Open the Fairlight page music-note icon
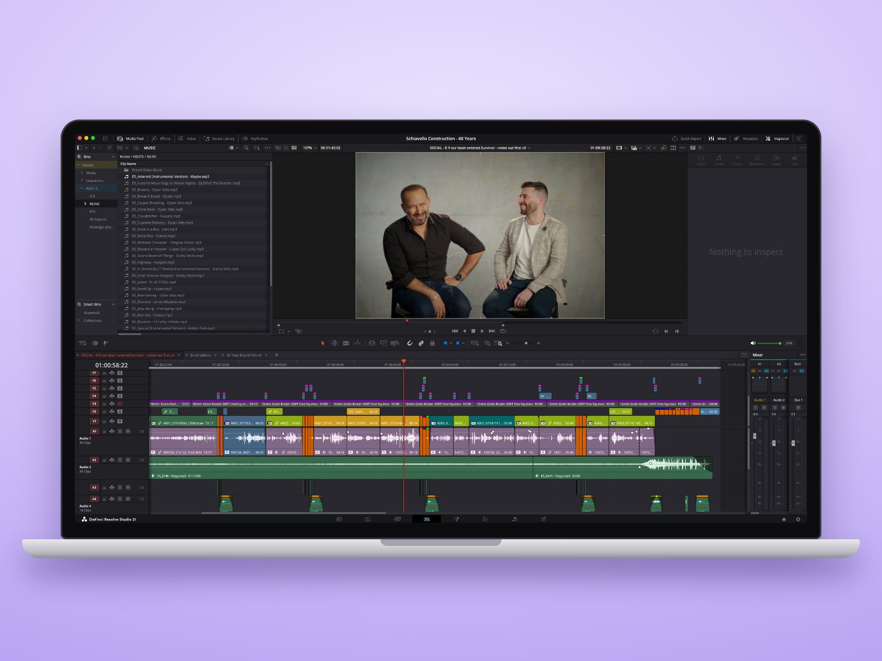882x661 pixels. click(x=514, y=519)
